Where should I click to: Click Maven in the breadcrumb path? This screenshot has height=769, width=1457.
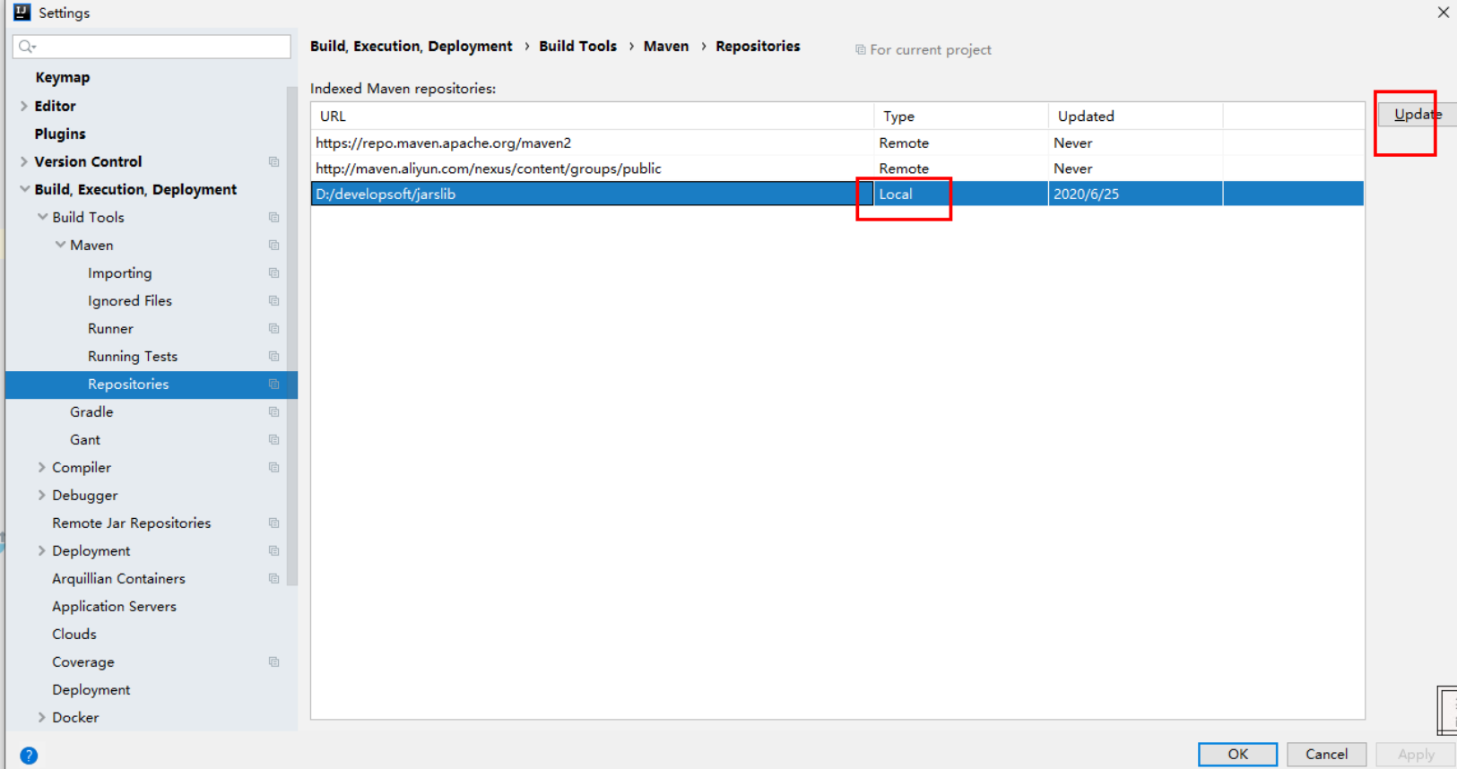pos(666,46)
